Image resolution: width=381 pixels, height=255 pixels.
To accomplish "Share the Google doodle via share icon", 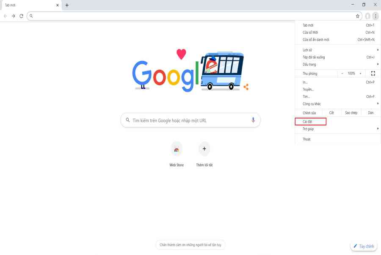I will (246, 87).
